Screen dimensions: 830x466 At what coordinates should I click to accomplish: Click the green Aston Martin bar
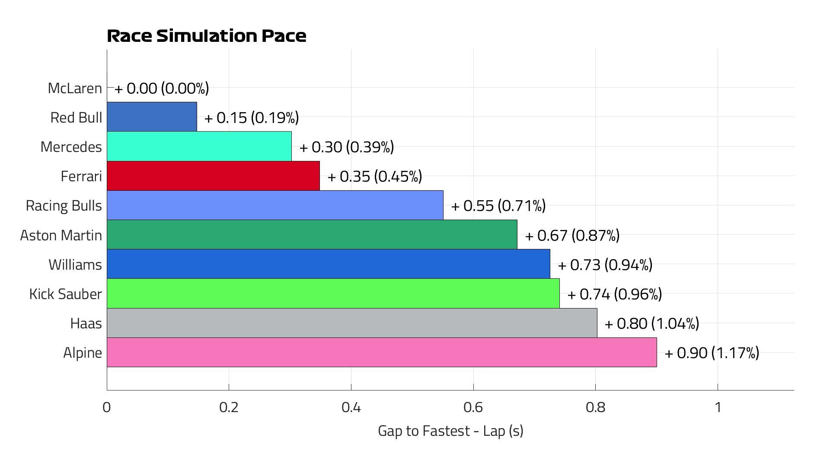point(312,234)
